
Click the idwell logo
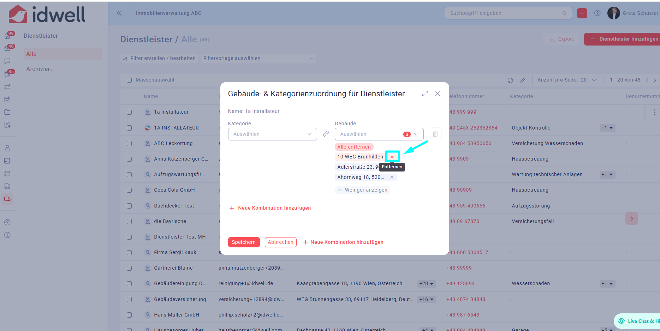(x=47, y=14)
